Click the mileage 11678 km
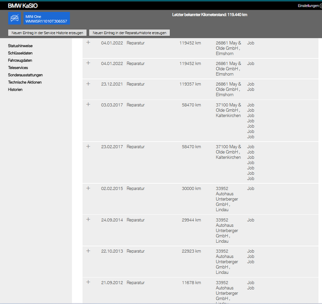 click(x=191, y=283)
